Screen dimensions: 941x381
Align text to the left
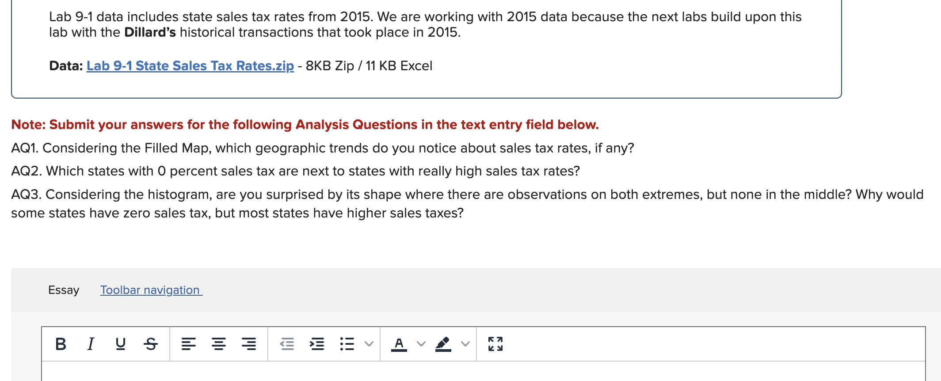(189, 344)
